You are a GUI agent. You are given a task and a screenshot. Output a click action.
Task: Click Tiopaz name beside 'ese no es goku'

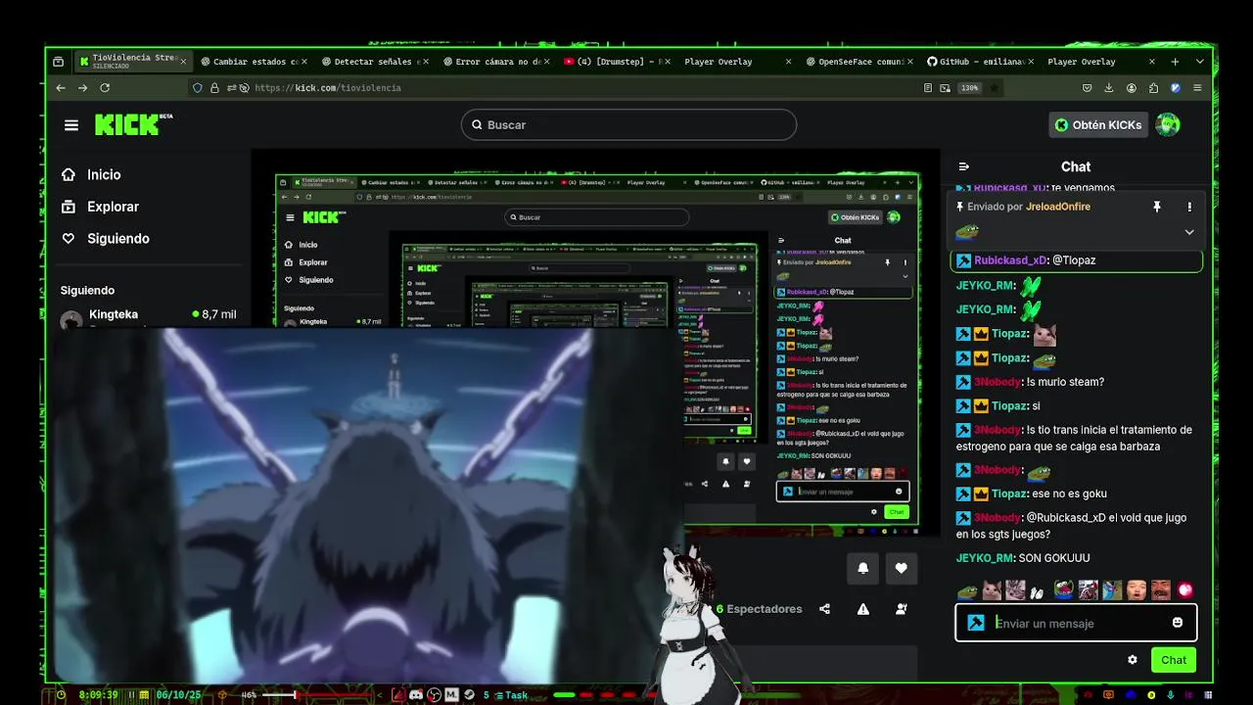[1009, 493]
